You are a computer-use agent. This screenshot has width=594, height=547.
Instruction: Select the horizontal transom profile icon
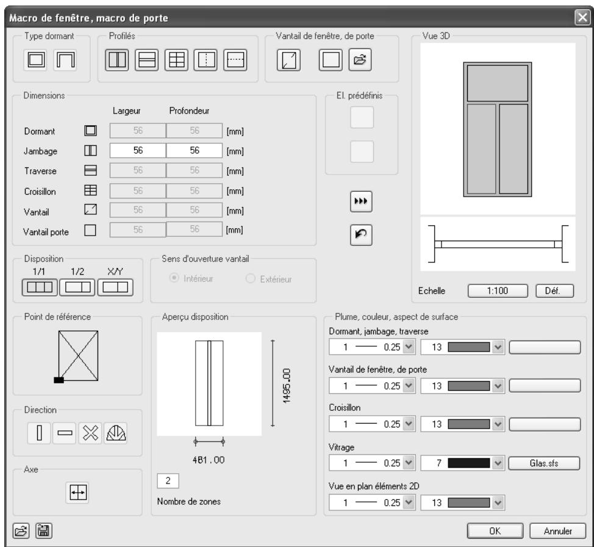[x=146, y=60]
